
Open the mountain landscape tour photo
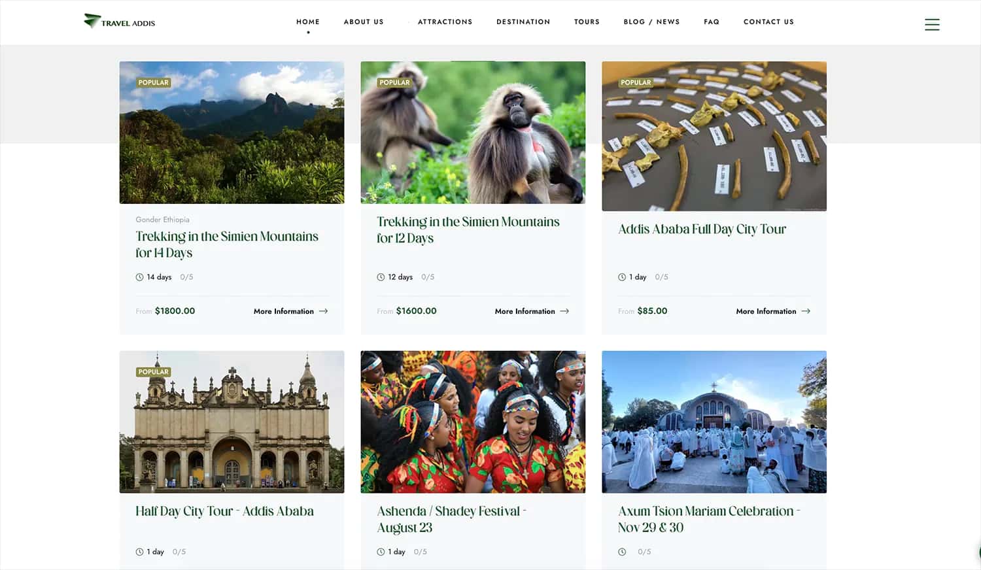tap(232, 133)
